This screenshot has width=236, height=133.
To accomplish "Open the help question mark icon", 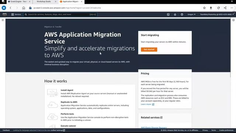I will (182, 14).
